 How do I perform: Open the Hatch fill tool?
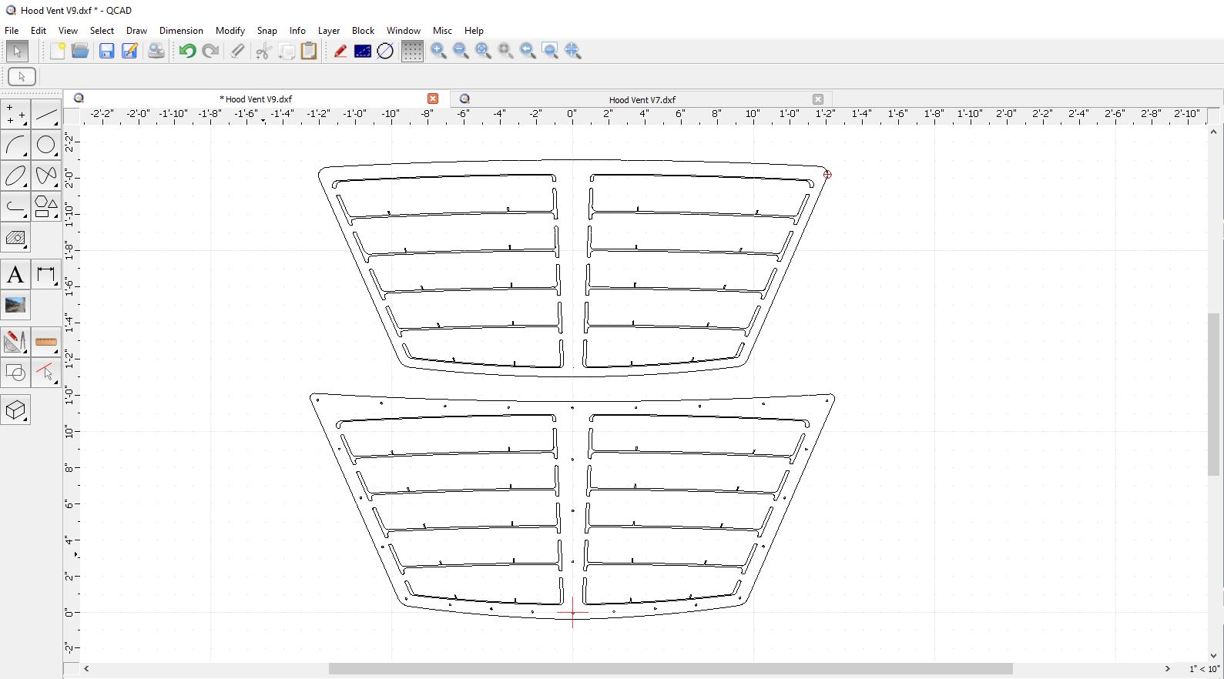click(x=15, y=238)
